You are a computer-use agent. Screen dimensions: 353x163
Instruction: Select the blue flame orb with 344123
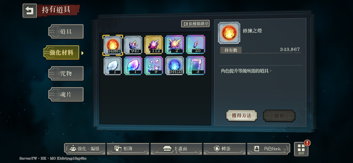tap(174, 66)
